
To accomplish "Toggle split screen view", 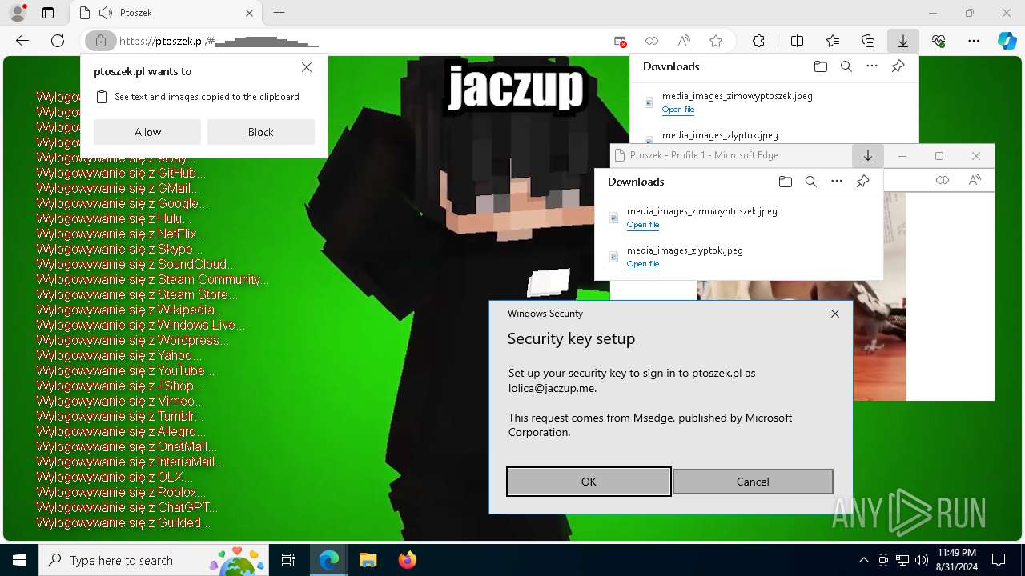I will click(x=797, y=41).
